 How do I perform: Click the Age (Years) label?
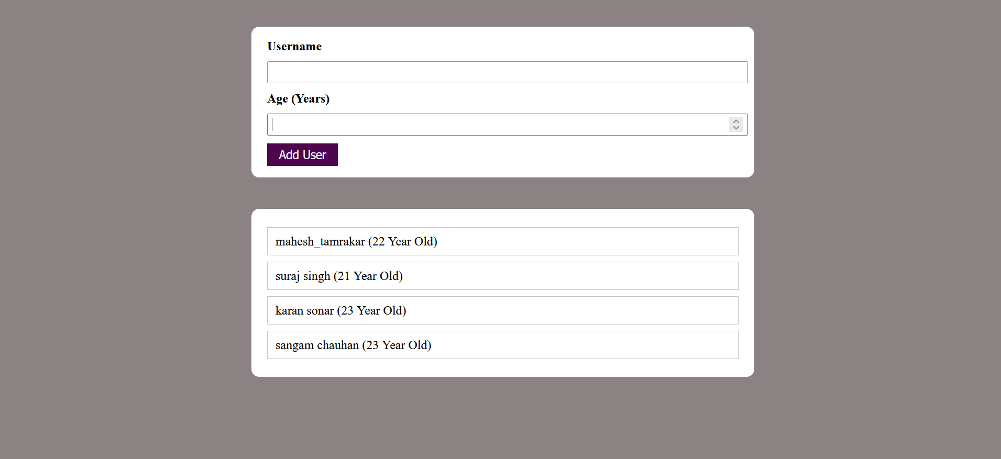[298, 99]
